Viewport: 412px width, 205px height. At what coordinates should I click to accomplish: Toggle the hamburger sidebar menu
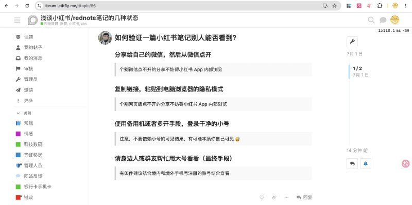point(18,20)
